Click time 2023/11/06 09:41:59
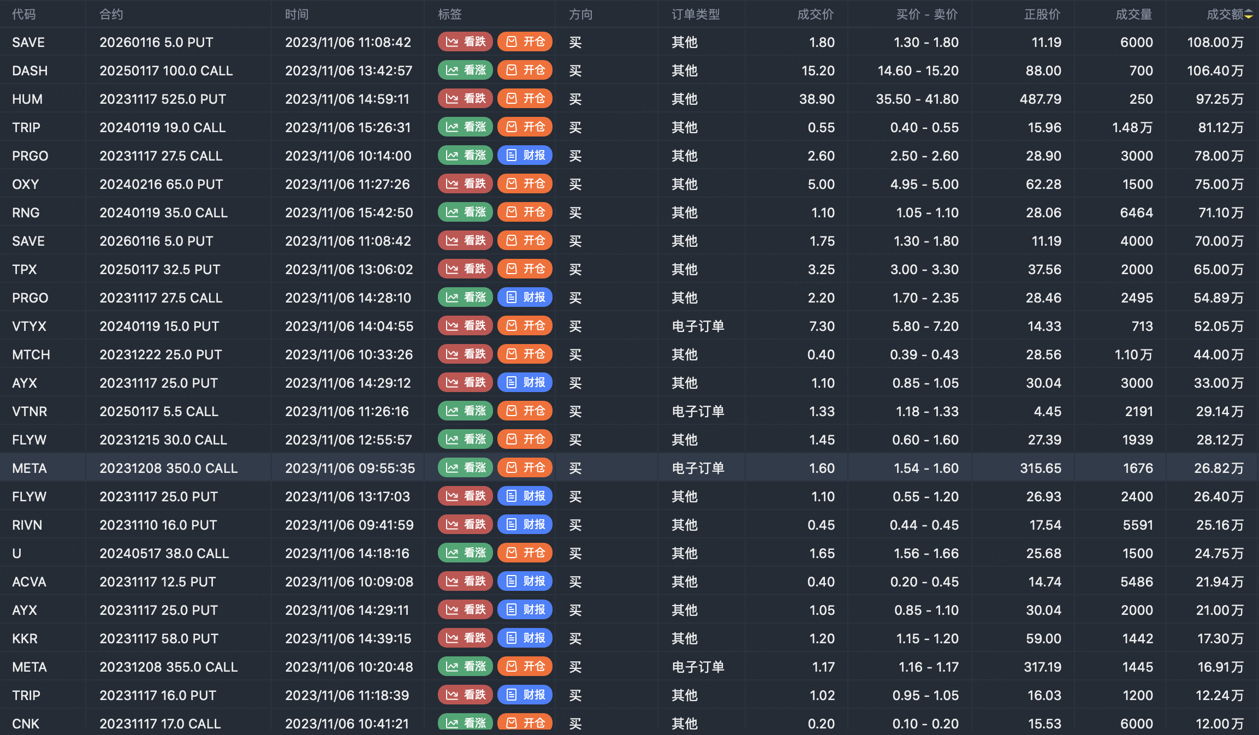Viewport: 1259px width, 735px height. [349, 525]
